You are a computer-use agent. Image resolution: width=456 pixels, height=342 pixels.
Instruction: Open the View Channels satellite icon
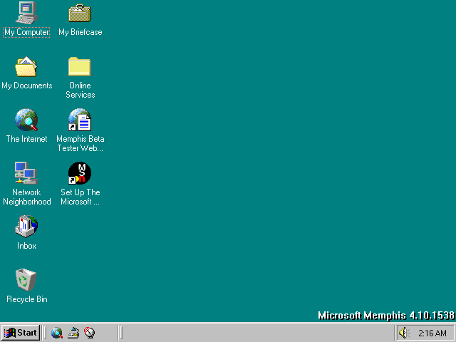(x=90, y=333)
